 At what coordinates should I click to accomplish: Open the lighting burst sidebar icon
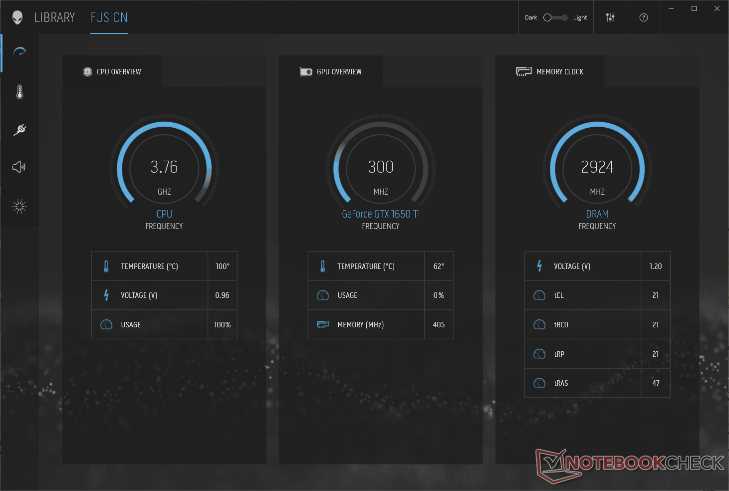tap(19, 206)
